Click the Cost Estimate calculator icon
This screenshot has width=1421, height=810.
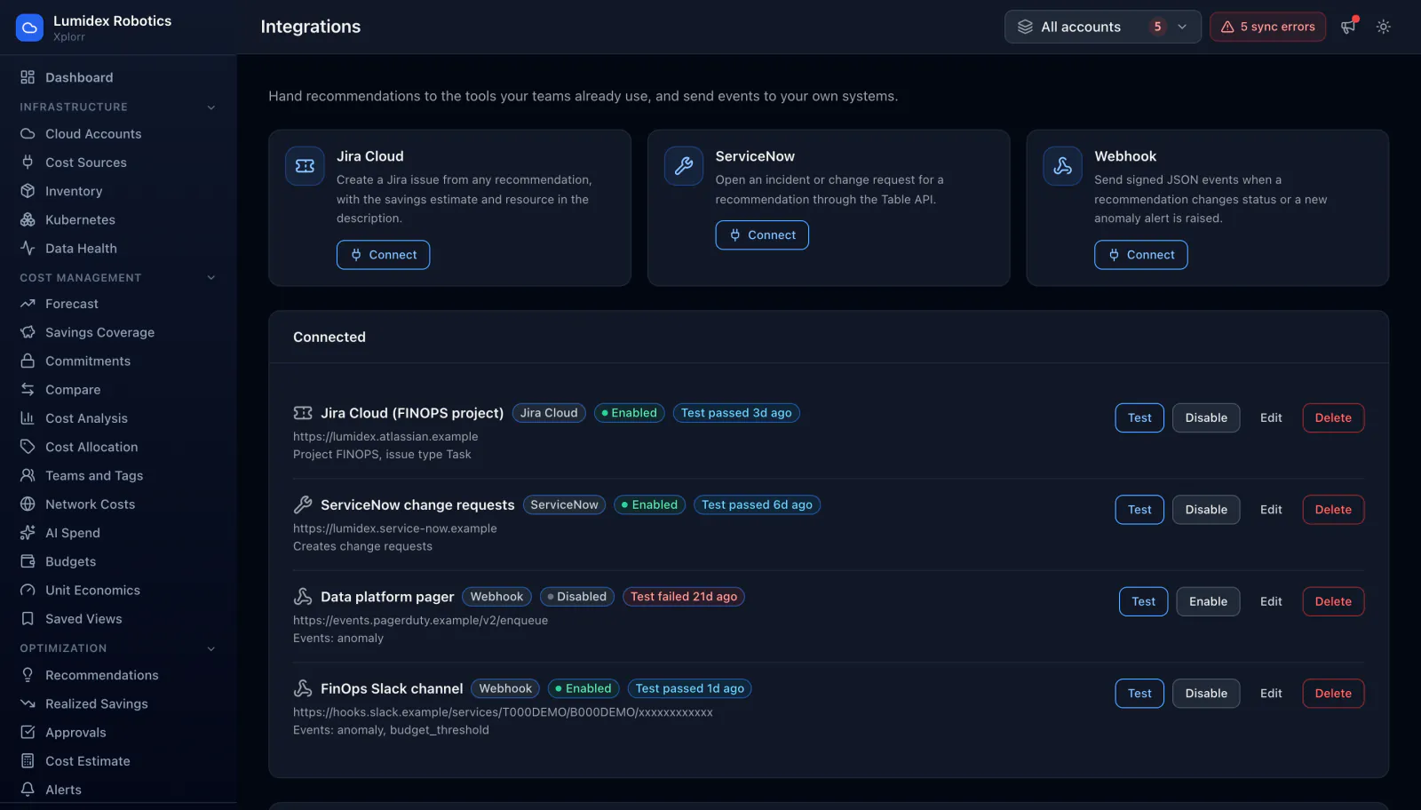pyautogui.click(x=28, y=761)
